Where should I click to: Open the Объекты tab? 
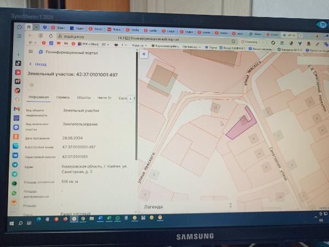[x=84, y=98]
